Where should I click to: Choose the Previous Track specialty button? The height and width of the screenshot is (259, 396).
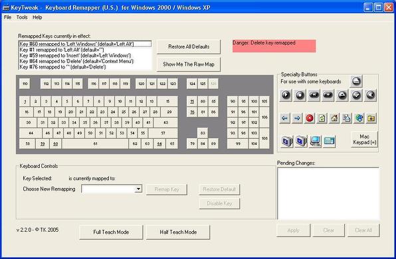point(314,95)
